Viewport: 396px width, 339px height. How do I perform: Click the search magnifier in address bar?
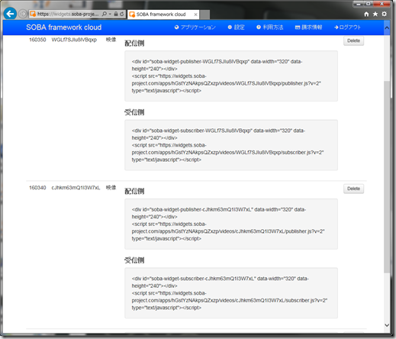105,14
